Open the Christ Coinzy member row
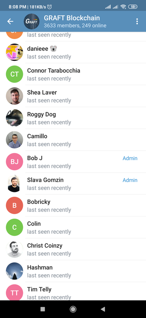Screen dimensions: 146x318 pyautogui.click(x=73, y=249)
